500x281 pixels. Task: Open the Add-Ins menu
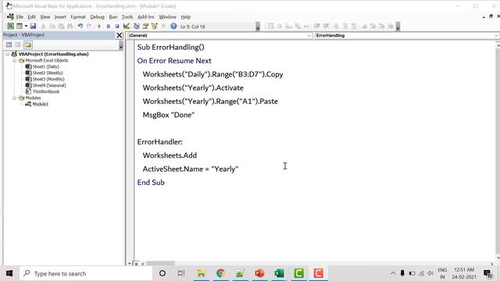pyautogui.click(x=146, y=17)
